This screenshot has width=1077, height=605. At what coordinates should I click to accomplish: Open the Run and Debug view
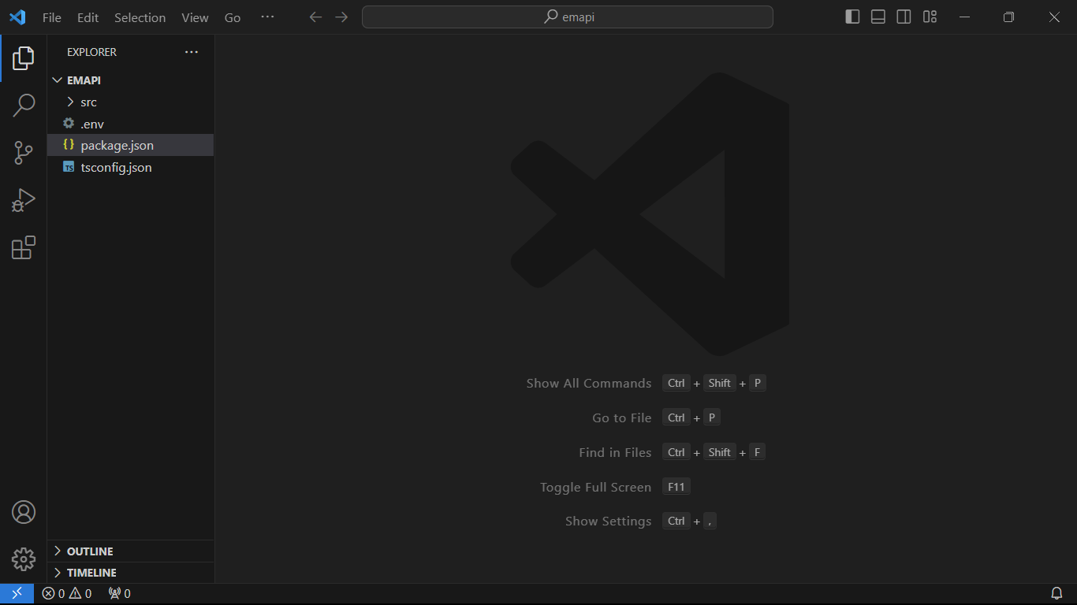[x=24, y=200]
